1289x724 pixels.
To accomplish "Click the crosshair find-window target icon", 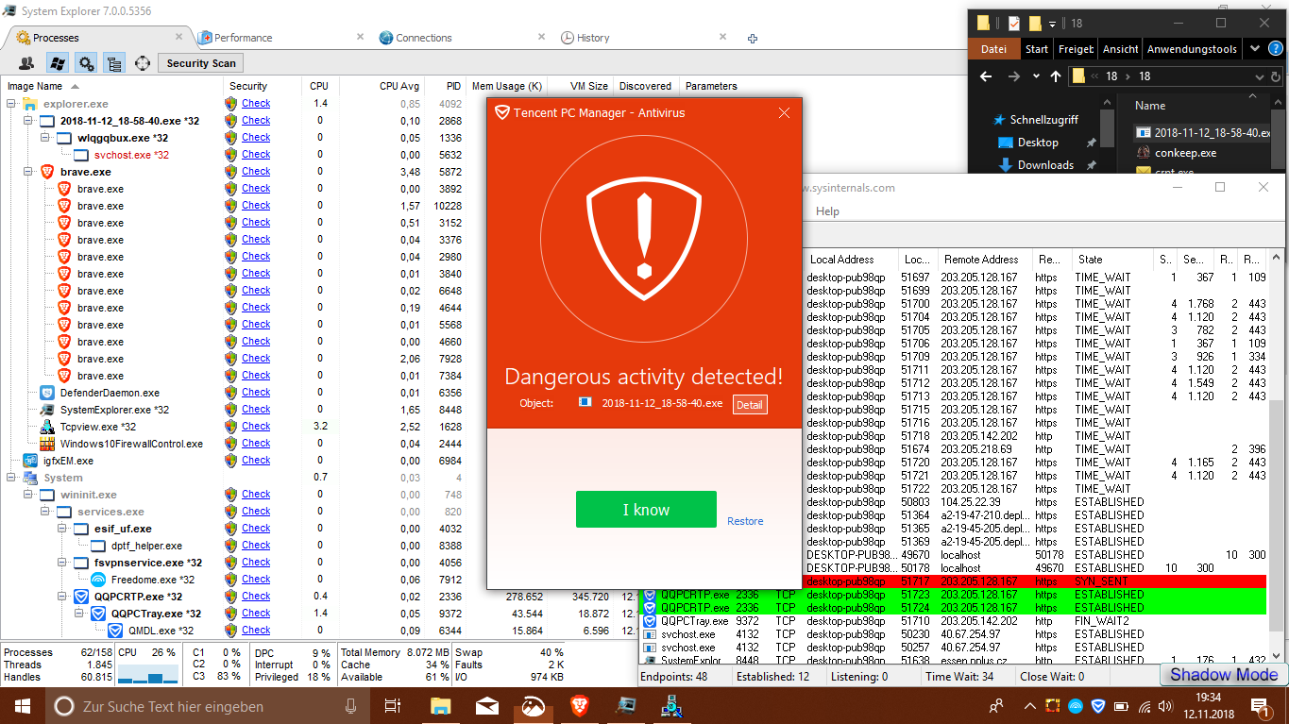I will (x=143, y=63).
